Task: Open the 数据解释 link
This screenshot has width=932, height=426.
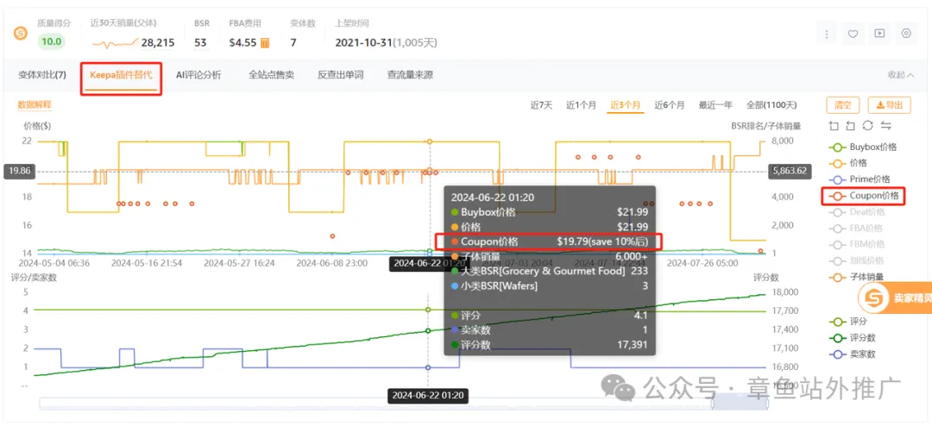Action: point(35,104)
